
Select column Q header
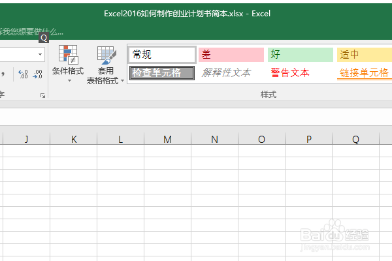[x=356, y=139]
